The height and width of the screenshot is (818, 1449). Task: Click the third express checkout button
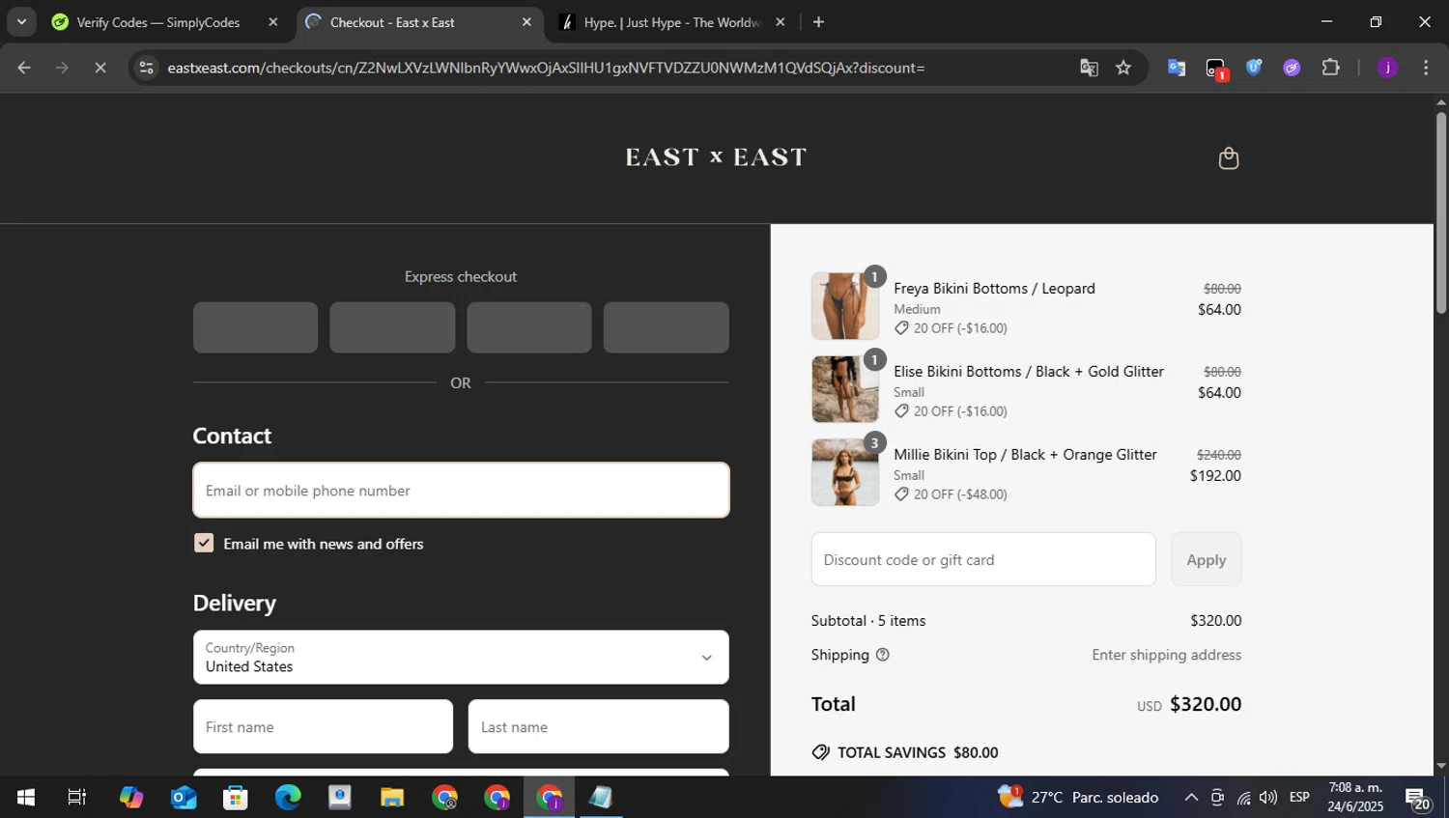[x=529, y=327]
